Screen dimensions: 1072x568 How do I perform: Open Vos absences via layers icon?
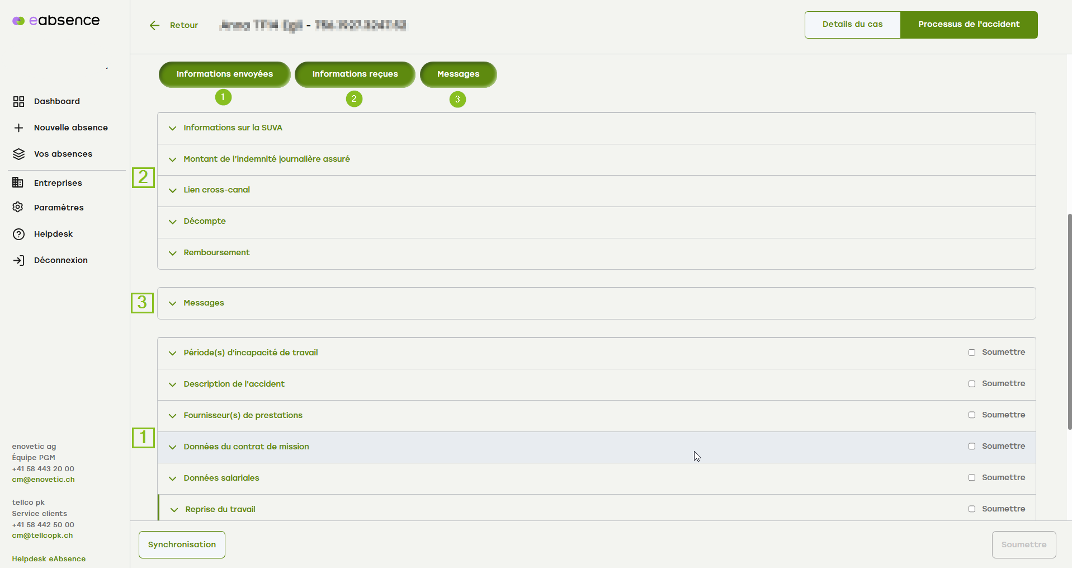click(18, 154)
